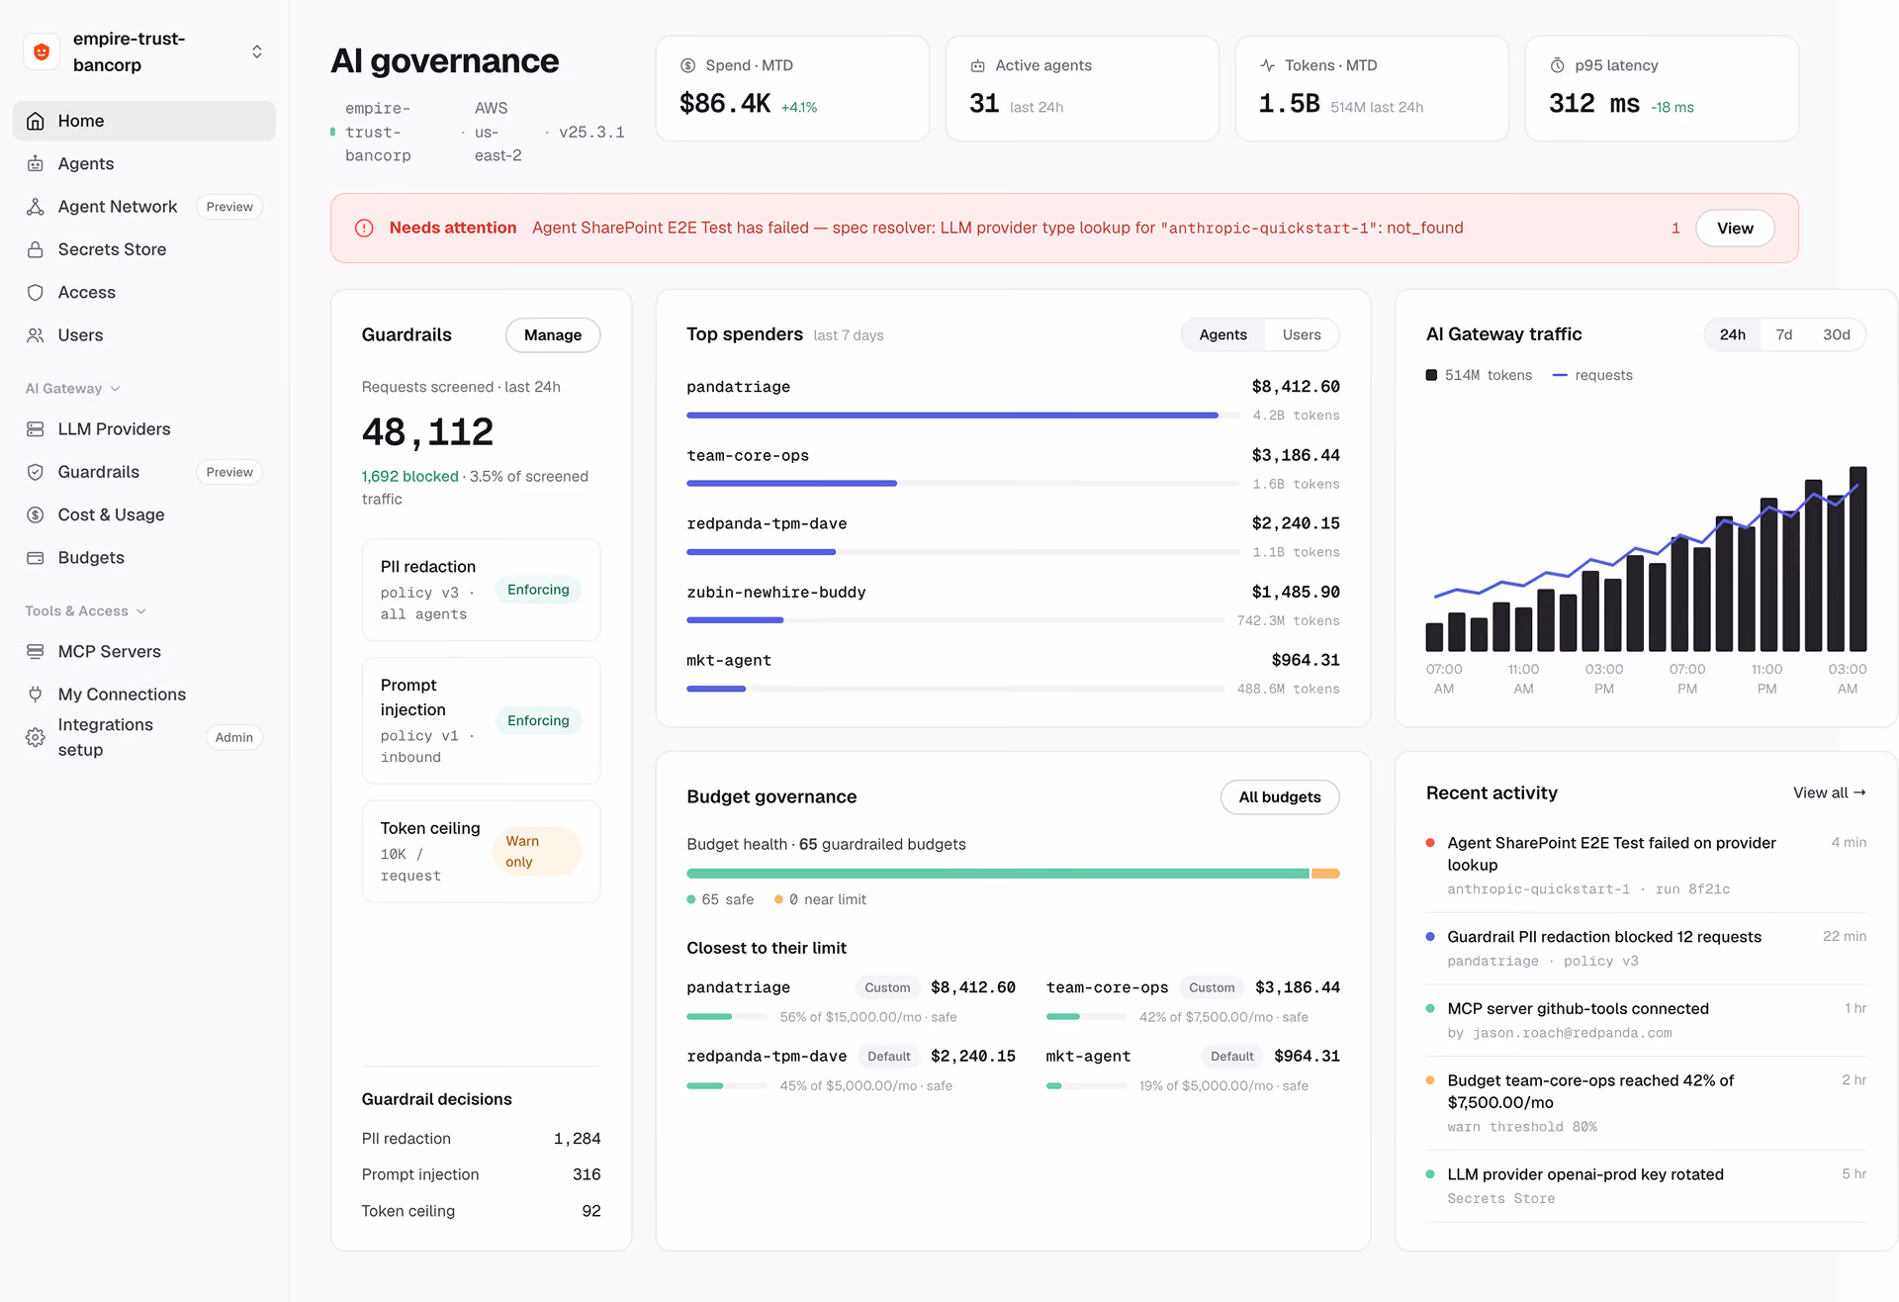Collapse the Tools & Access section
The height and width of the screenshot is (1302, 1899).
pos(85,610)
